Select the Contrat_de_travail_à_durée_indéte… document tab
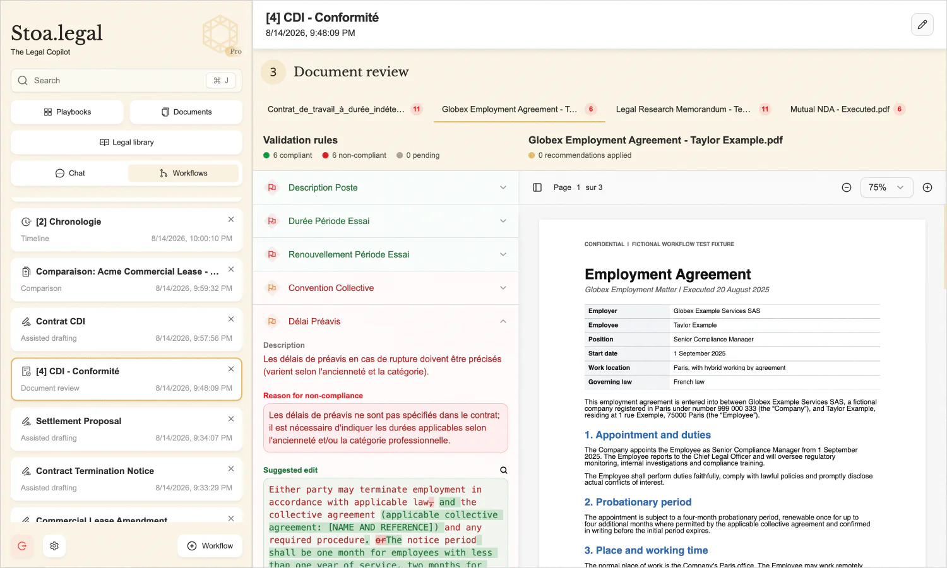947x568 pixels. click(344, 109)
